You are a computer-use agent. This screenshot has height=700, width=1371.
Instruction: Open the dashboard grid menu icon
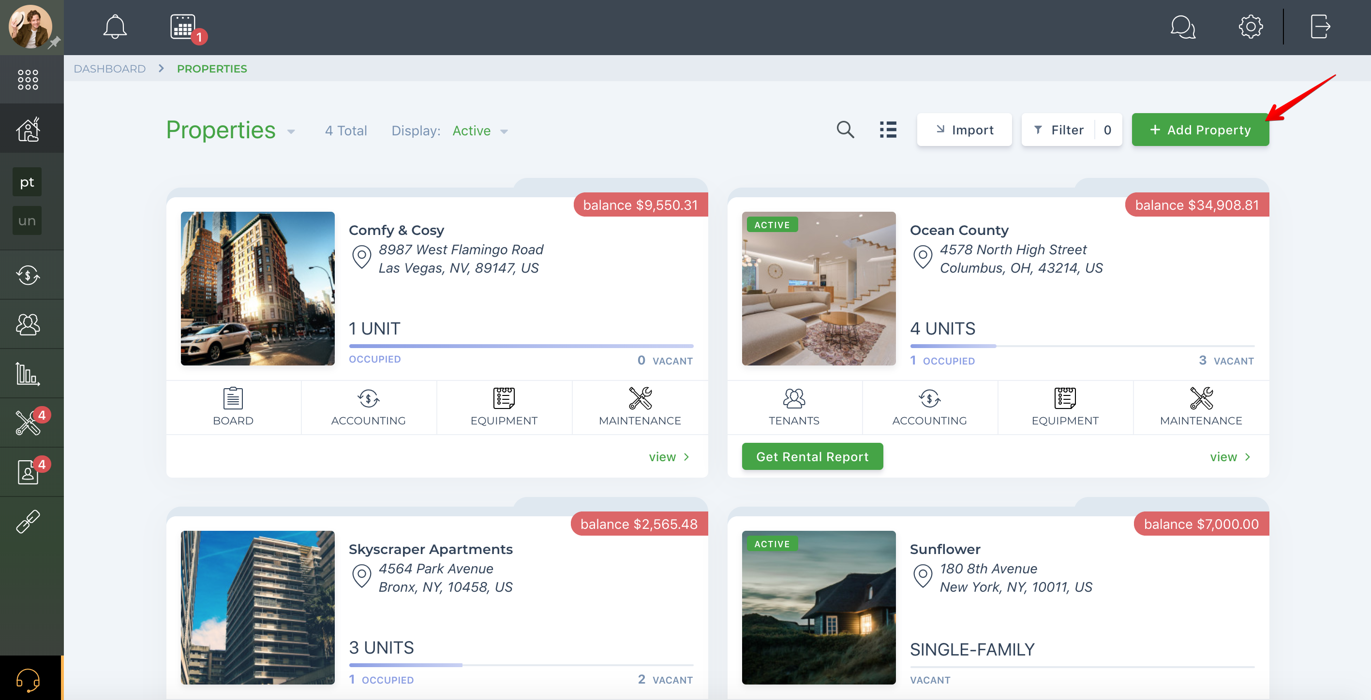(x=28, y=80)
